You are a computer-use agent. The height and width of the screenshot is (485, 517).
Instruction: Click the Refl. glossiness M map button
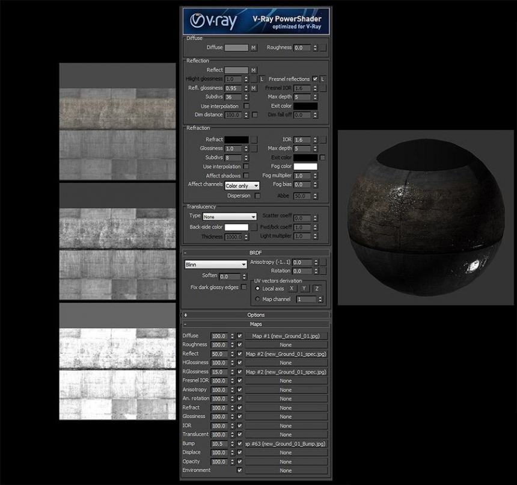pyautogui.click(x=253, y=88)
